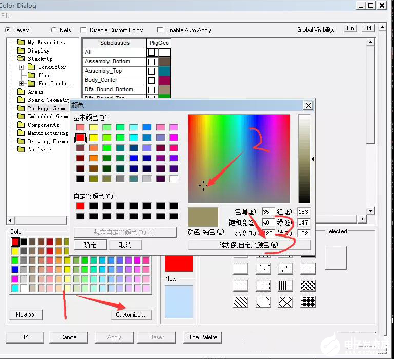Turn Global Visibility Off

point(368,28)
